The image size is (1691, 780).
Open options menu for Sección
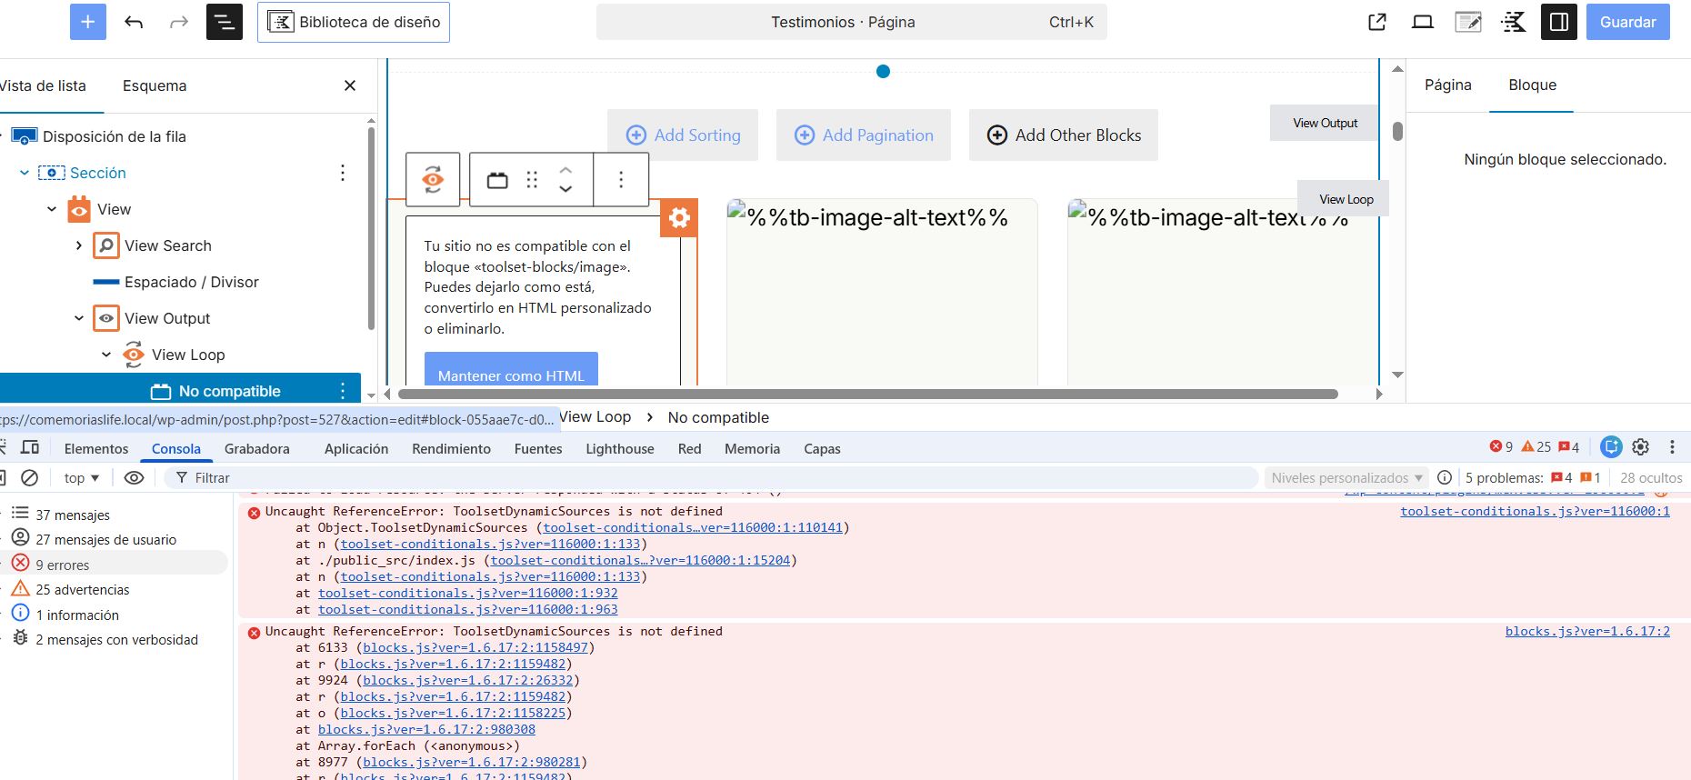[343, 173]
